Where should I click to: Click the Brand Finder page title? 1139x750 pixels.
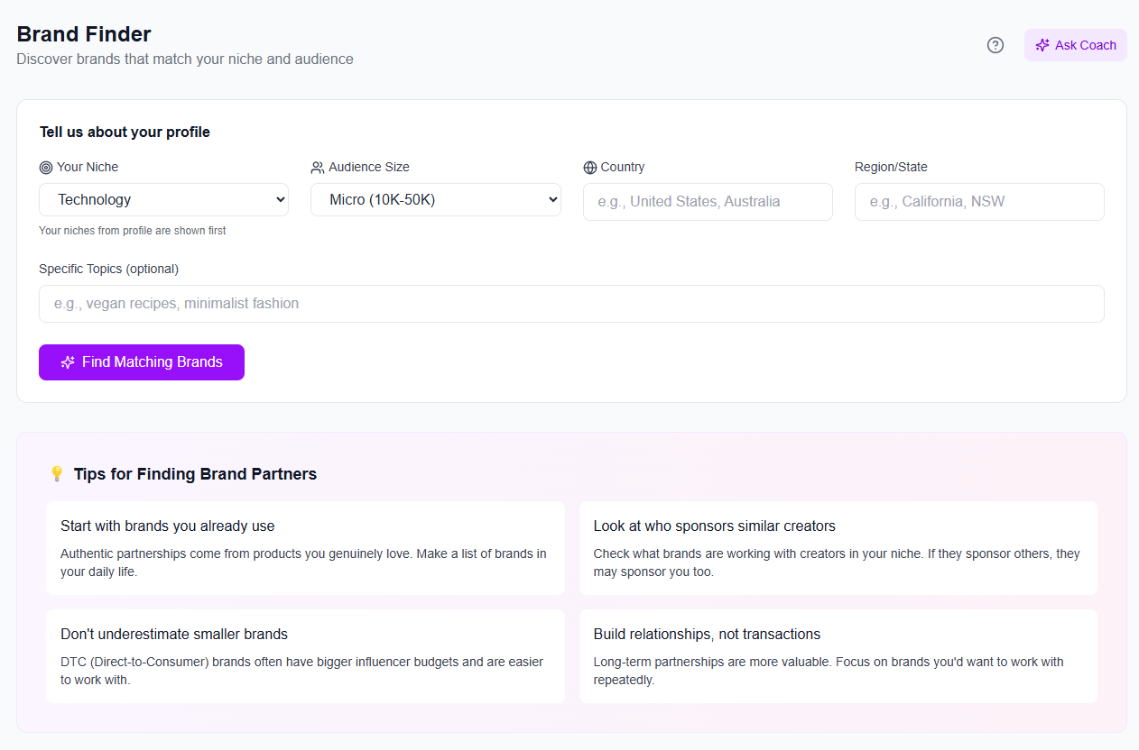point(84,34)
